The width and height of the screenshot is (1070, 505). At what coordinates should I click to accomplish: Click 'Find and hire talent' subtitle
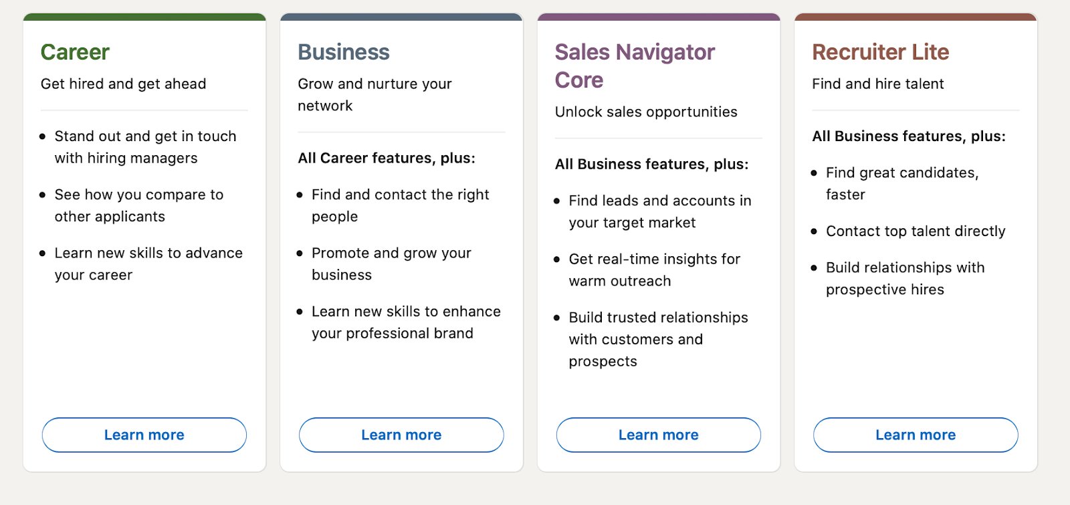877,84
